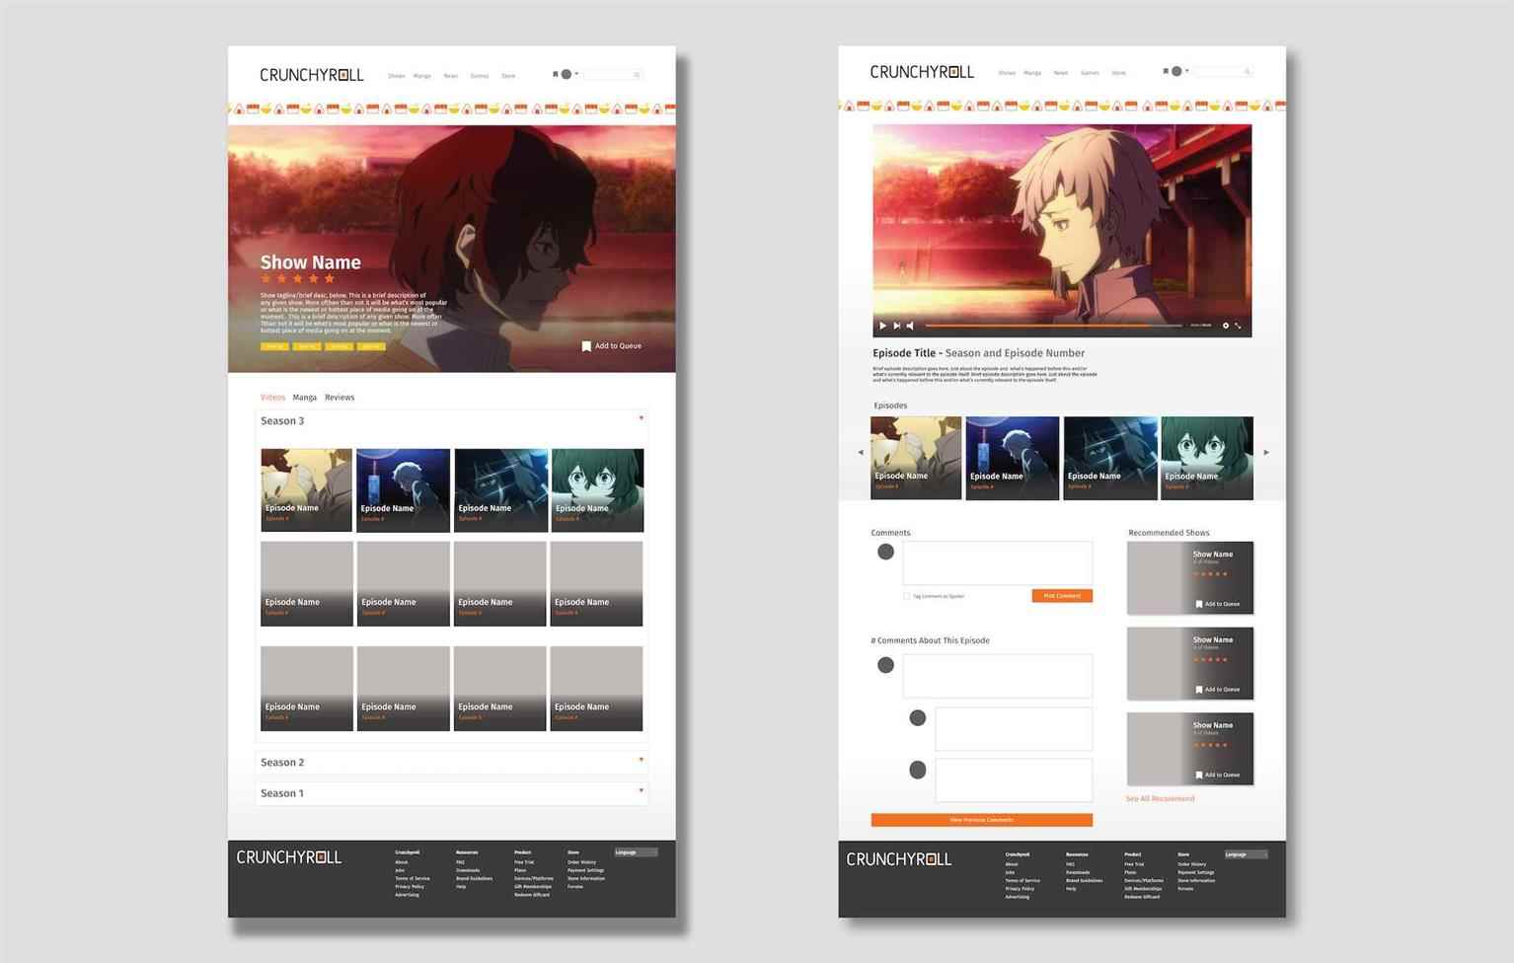The height and width of the screenshot is (963, 1514).
Task: Open See All Recommended link
Action: coord(1161,799)
